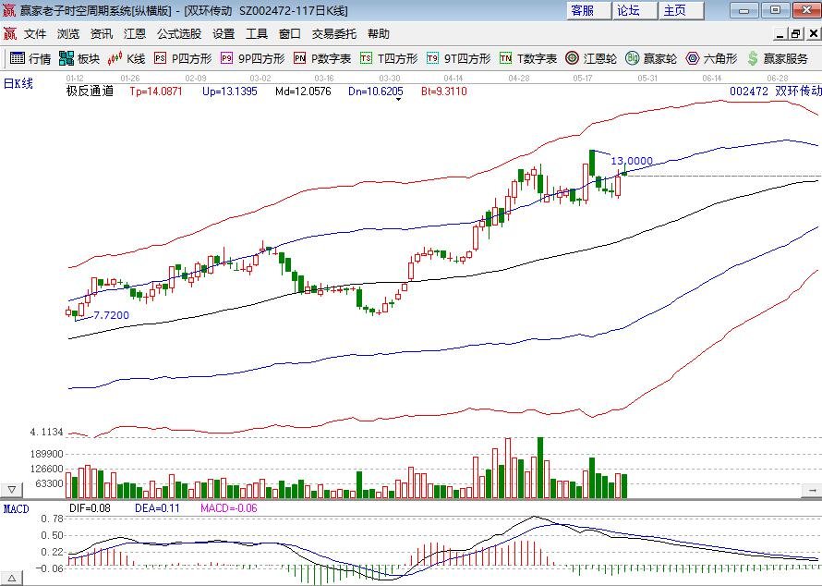Launch the 赢家轮 wheel tool
822x586 pixels.
651,59
